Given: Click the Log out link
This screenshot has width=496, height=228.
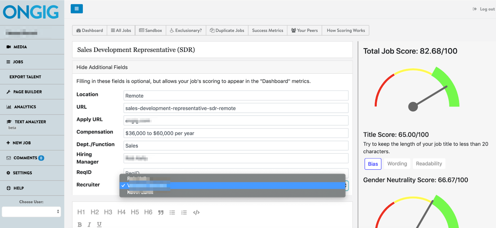Looking at the screenshot, I should coord(484,9).
